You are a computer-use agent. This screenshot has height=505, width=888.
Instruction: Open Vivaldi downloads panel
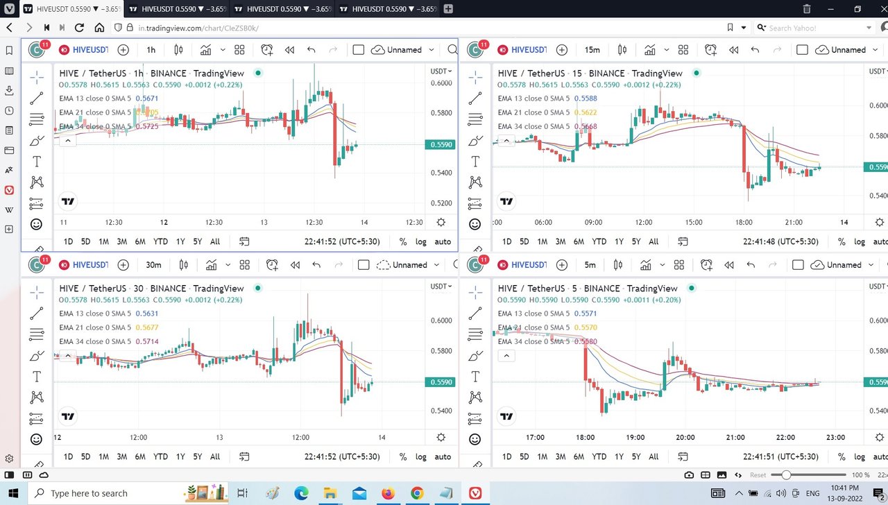[9, 90]
